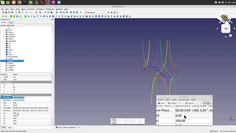Open the Gesture navigation style selector
Viewport: 236px width, 133px height.
[214, 131]
